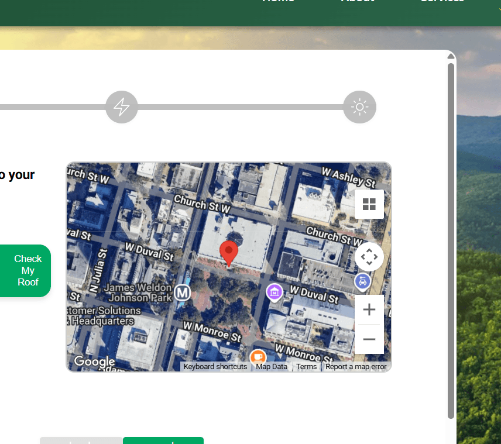Click Report a map error
The height and width of the screenshot is (444, 501).
[x=356, y=366]
